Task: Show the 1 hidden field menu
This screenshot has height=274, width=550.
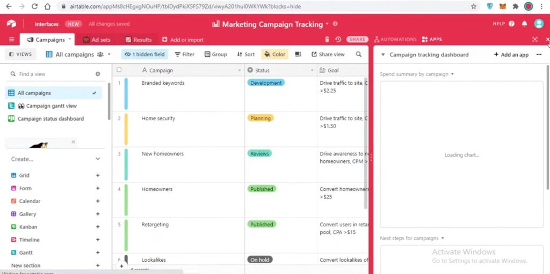Action: [x=144, y=54]
